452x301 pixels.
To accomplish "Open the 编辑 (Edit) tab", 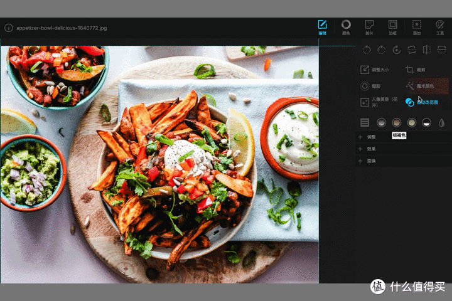I will pos(322,28).
